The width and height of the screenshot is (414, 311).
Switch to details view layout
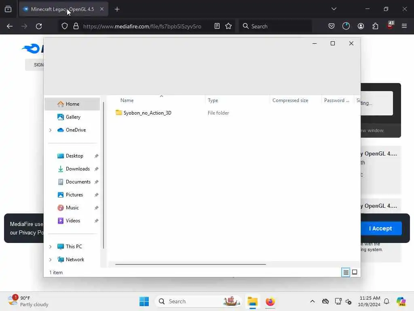tap(346, 272)
